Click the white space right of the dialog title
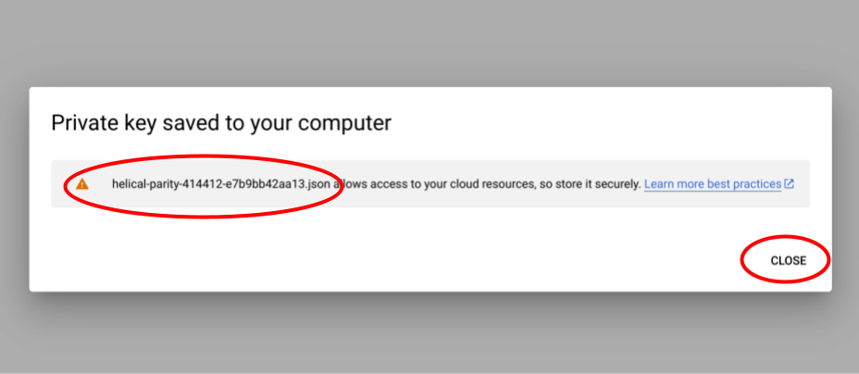The width and height of the screenshot is (859, 374). click(x=602, y=122)
